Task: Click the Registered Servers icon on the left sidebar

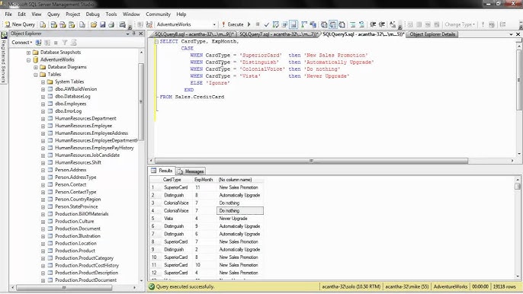Action: coord(4,35)
